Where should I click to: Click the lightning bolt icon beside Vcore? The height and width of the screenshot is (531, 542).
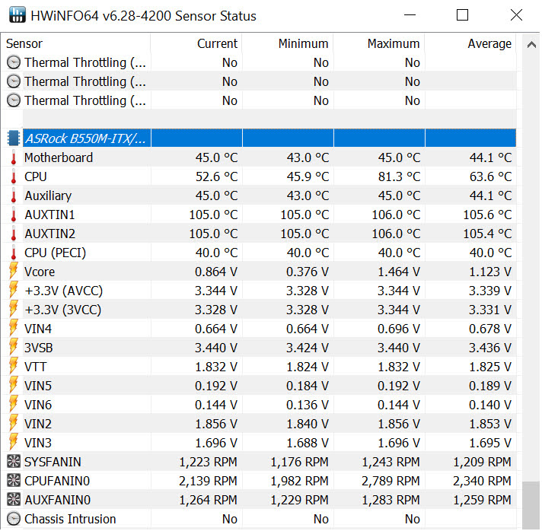[x=13, y=272]
